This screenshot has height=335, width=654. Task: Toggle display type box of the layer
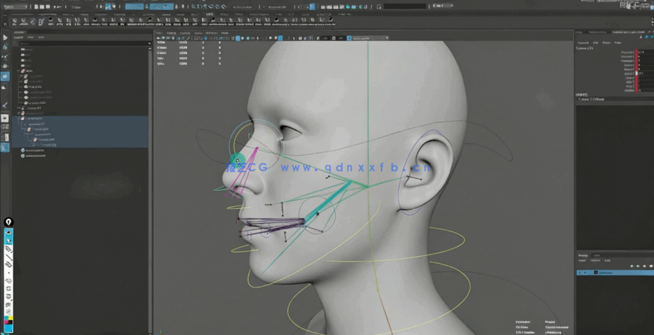[x=585, y=272]
